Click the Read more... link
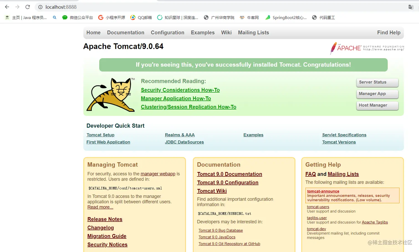 [x=100, y=207]
